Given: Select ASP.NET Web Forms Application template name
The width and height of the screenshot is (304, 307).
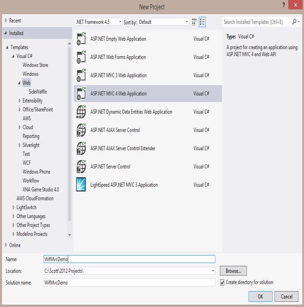Looking at the screenshot, I should pyautogui.click(x=118, y=57).
